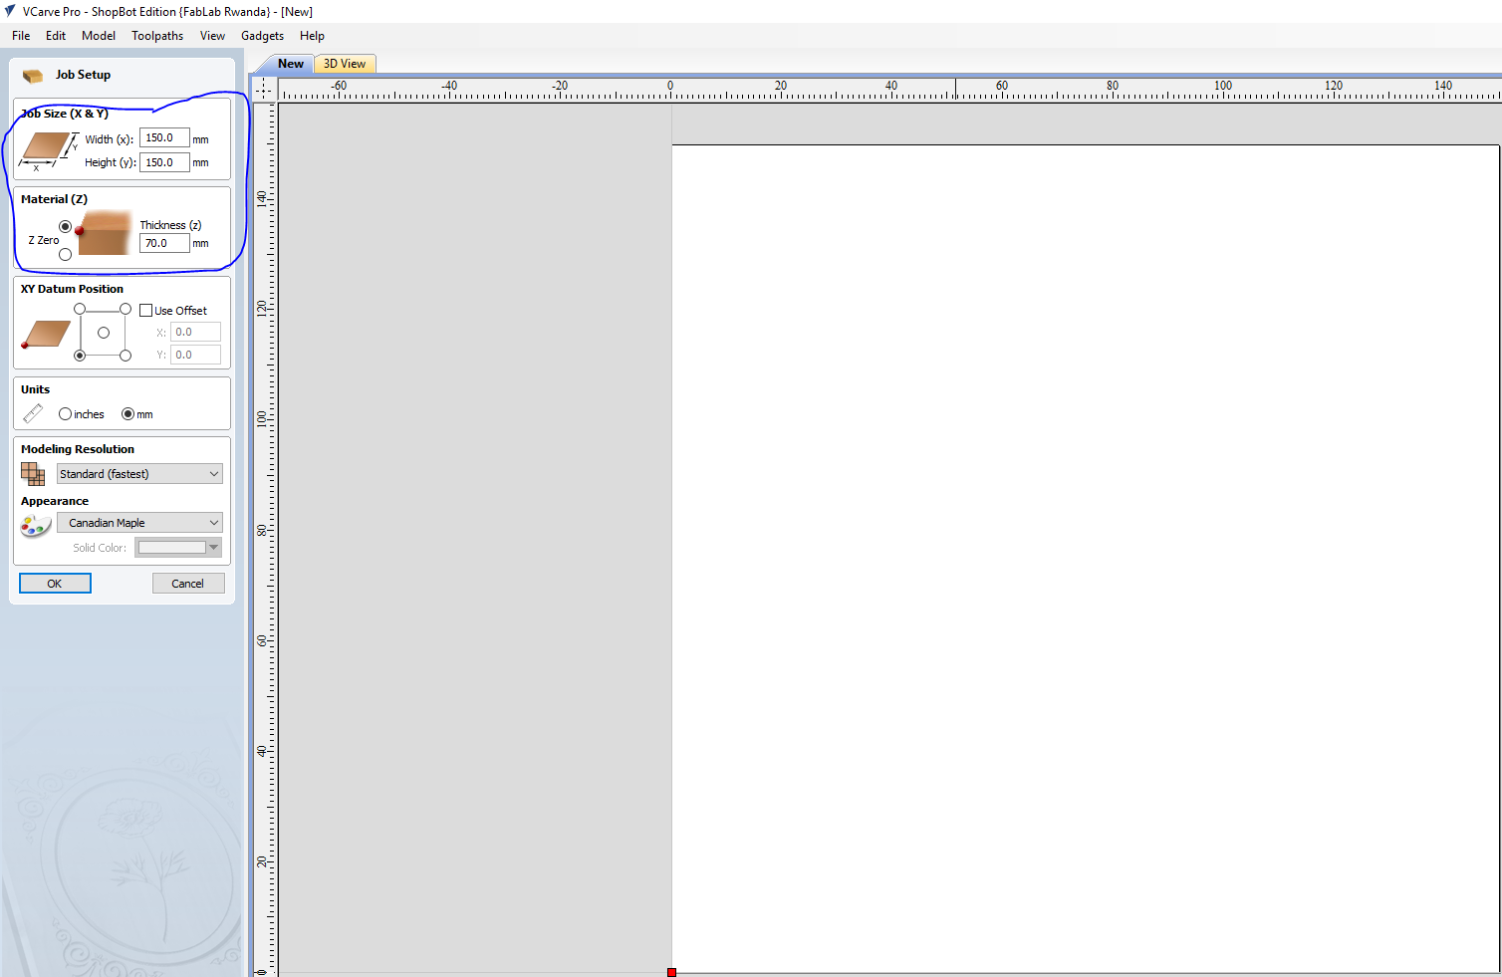Set XY datum to bottom-right corner

point(125,356)
